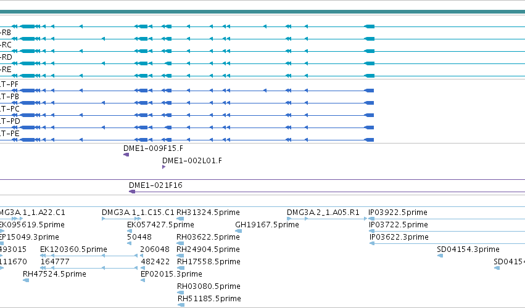525x308 pixels.
Task: Select the 482422 feature label
Action: tap(155, 262)
